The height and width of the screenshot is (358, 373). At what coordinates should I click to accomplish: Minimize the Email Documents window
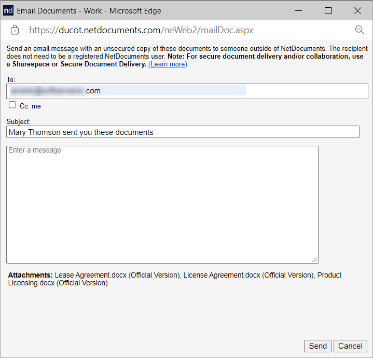pos(298,10)
